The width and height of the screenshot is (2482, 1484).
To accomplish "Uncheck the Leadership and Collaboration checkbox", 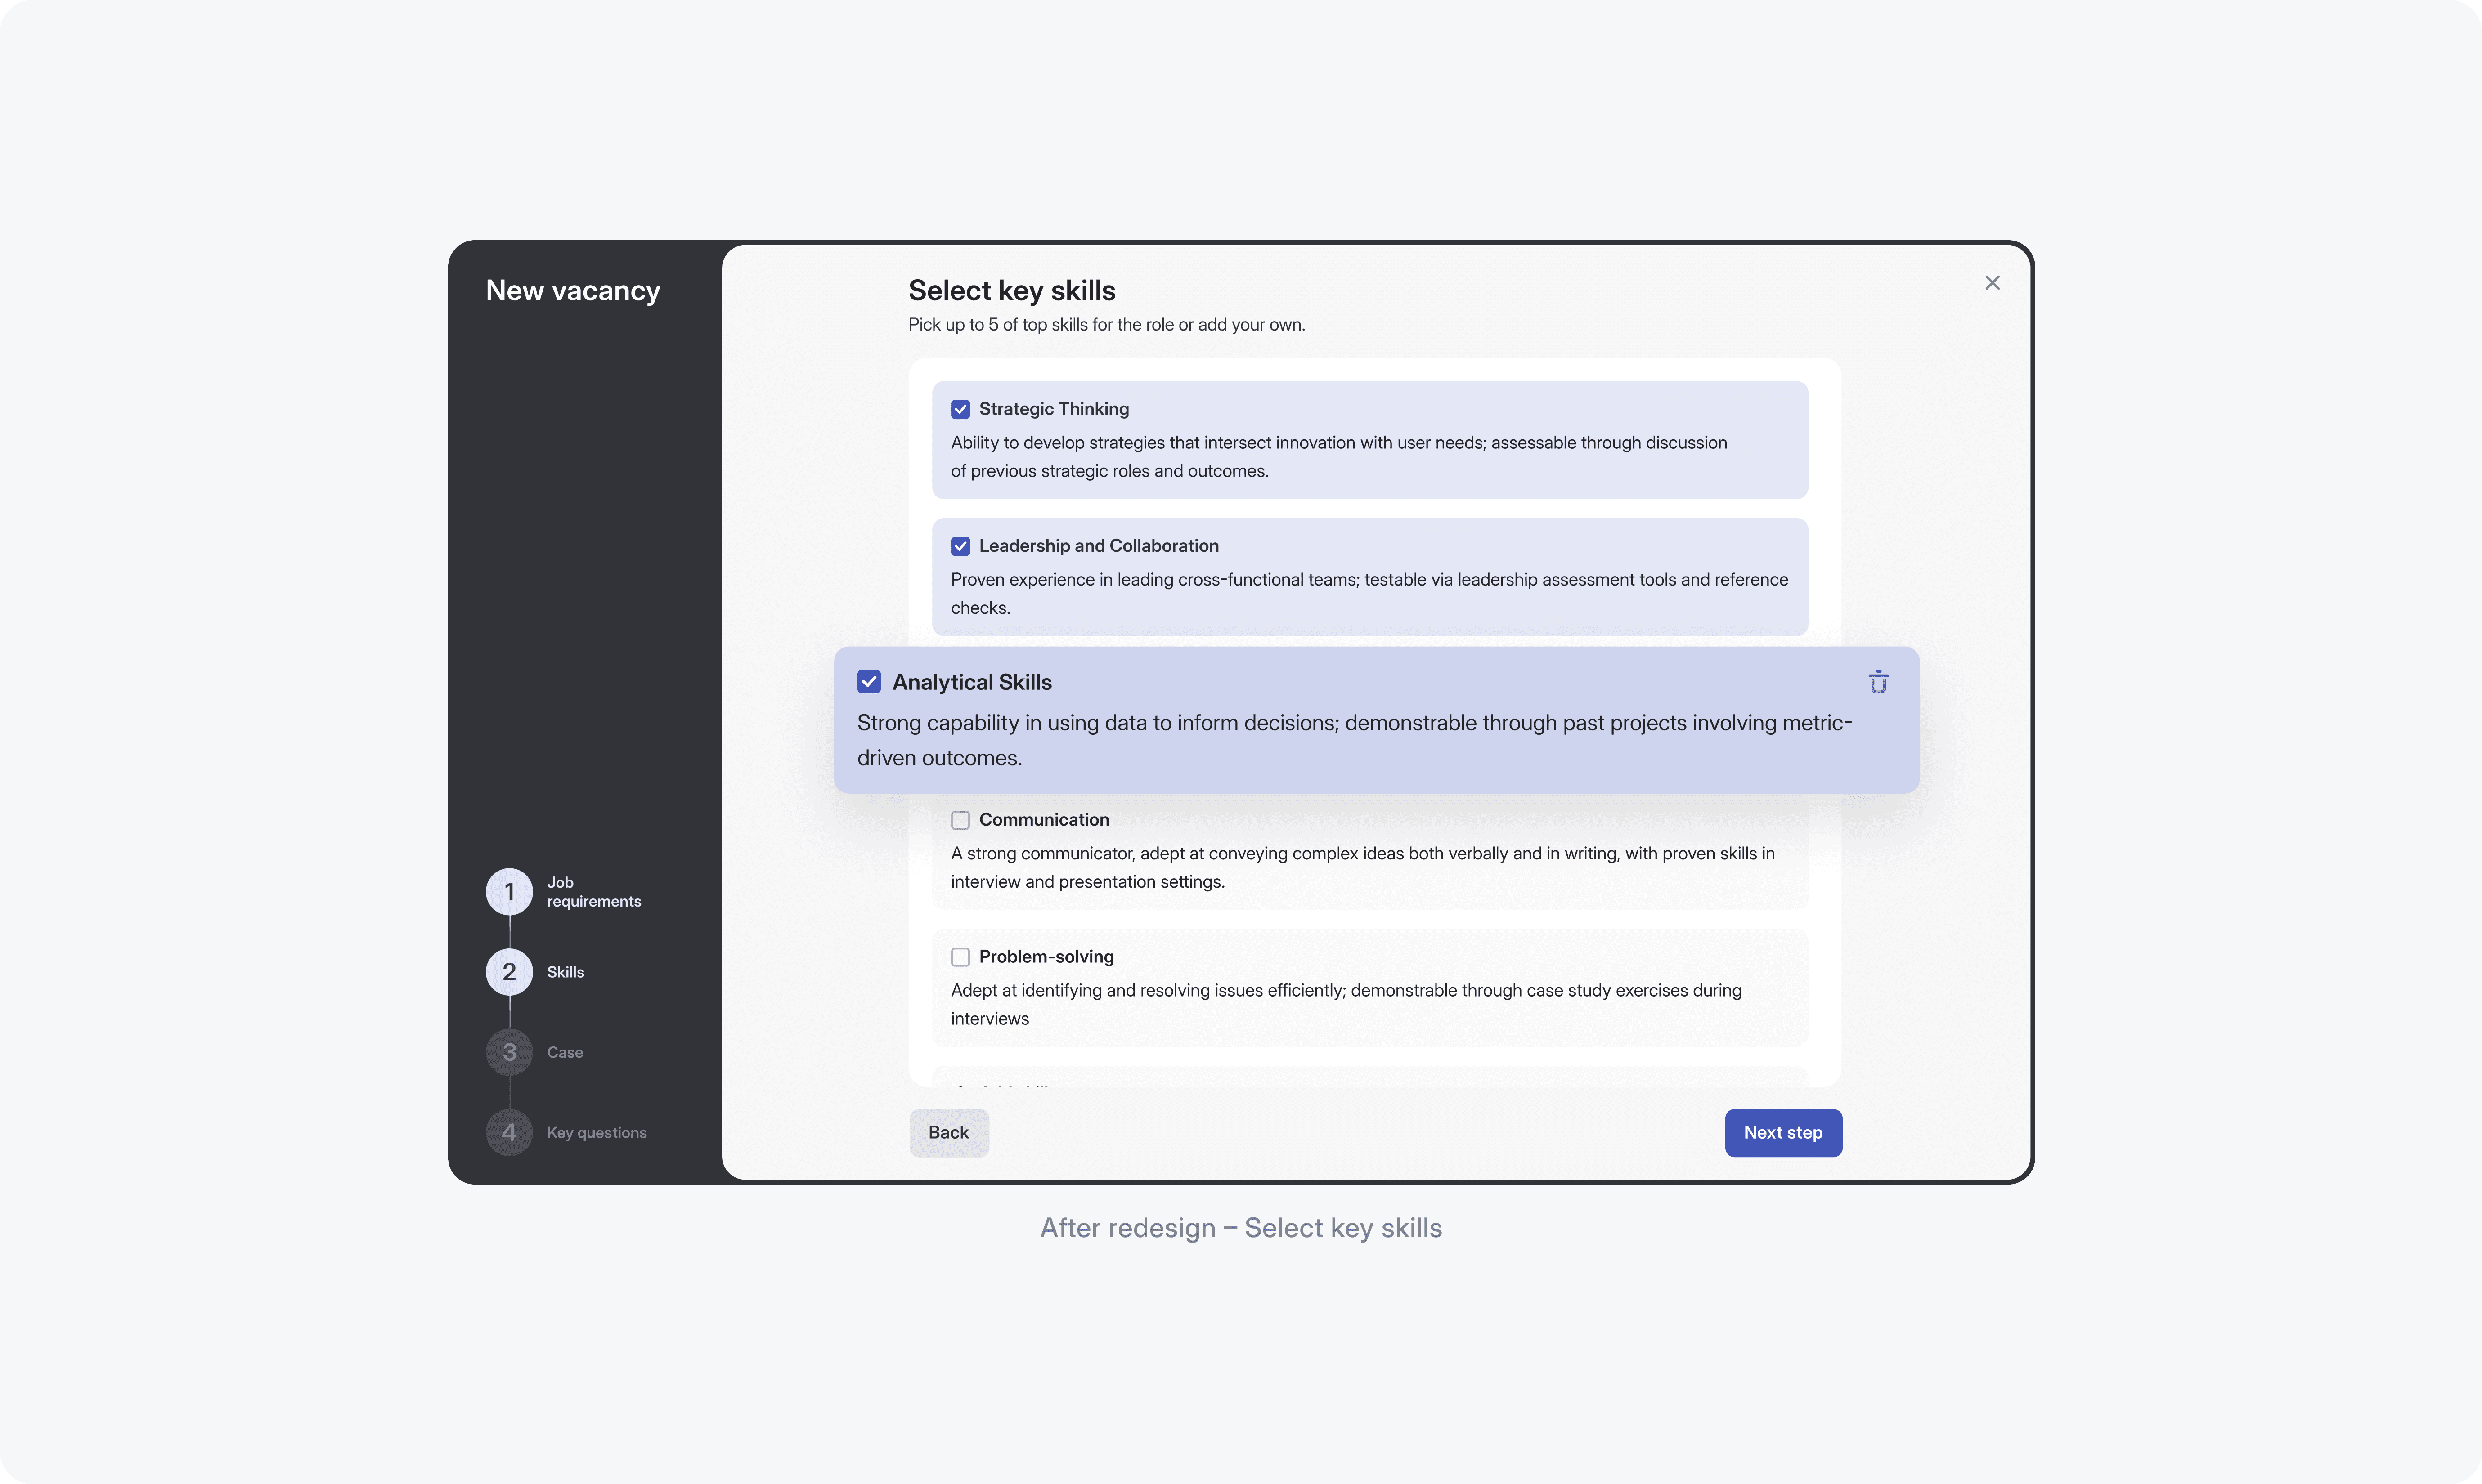I will tap(960, 546).
